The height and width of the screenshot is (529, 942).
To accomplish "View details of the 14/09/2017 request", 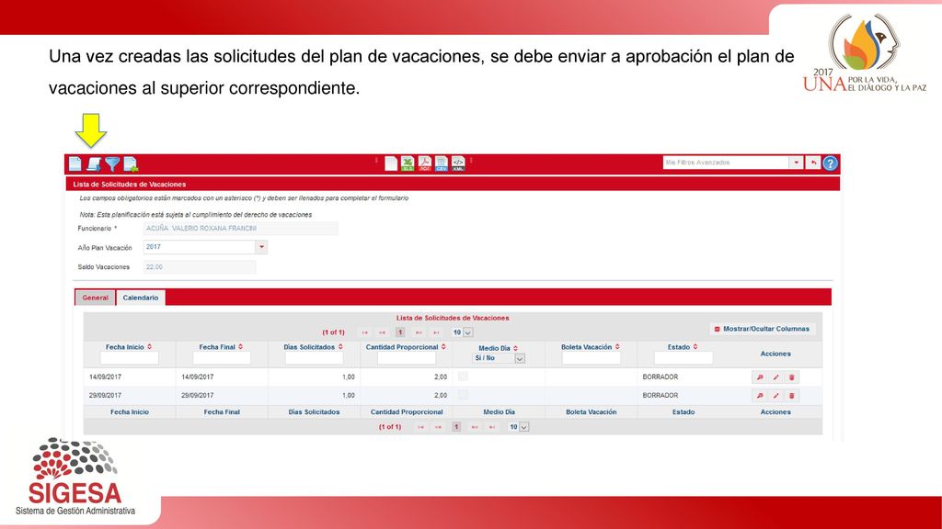I will [x=759, y=377].
